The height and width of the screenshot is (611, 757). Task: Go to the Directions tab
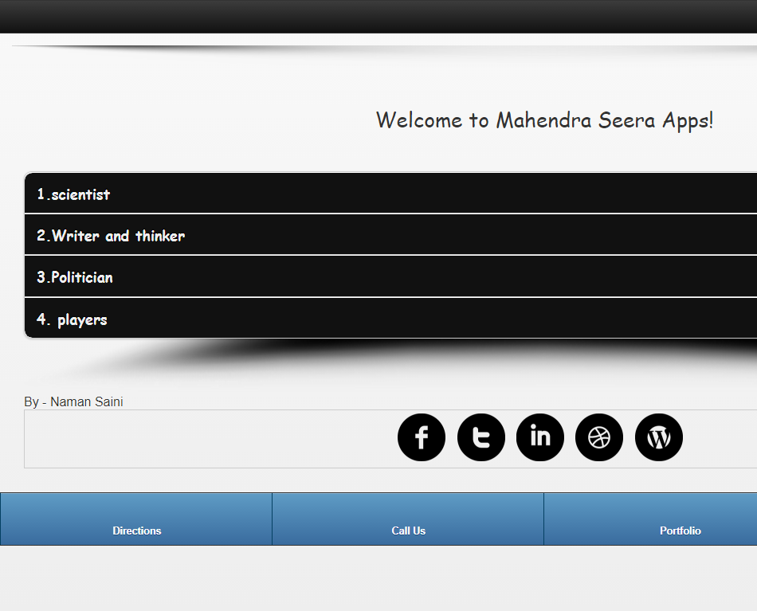click(136, 519)
